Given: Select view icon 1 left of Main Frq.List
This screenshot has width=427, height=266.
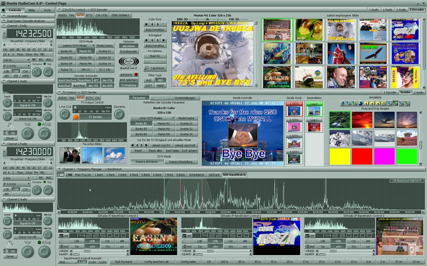Looking at the screenshot, I should click(x=60, y=174).
